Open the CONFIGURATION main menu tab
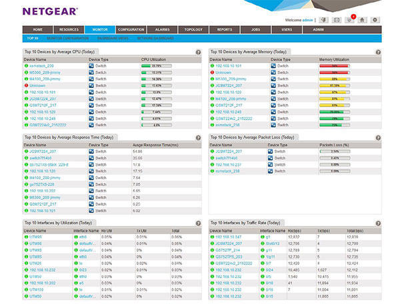 point(131,29)
